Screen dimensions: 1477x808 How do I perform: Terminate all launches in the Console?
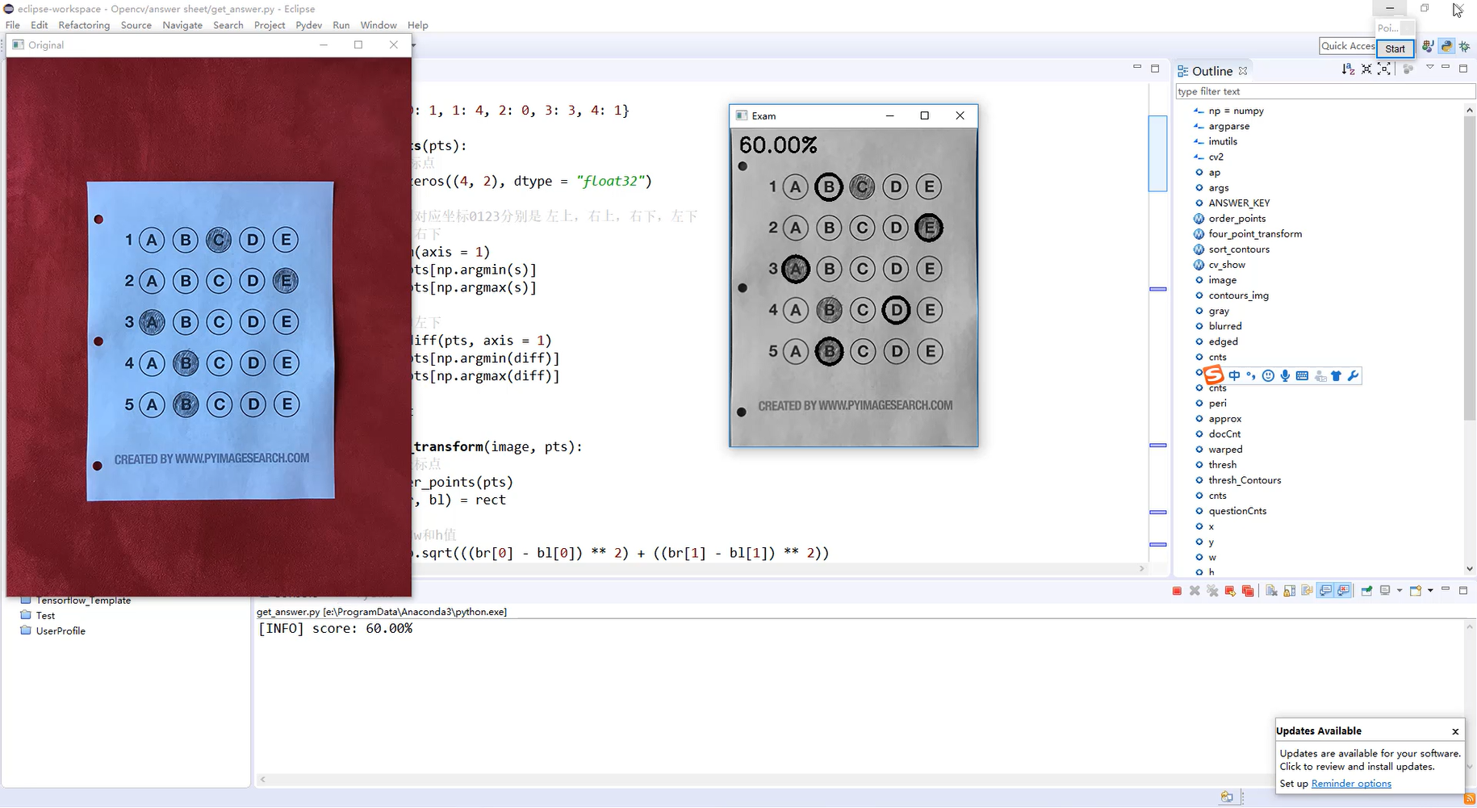tap(1248, 591)
